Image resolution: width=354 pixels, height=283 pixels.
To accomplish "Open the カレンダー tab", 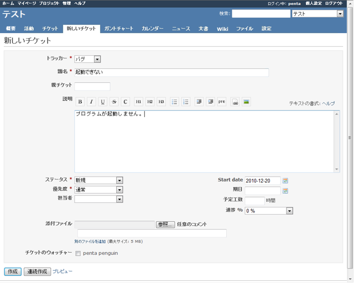I will click(x=153, y=29).
